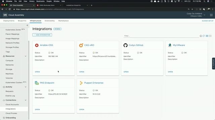
Task: Click the CAS-vRO orange logo icon
Action: 81,45
